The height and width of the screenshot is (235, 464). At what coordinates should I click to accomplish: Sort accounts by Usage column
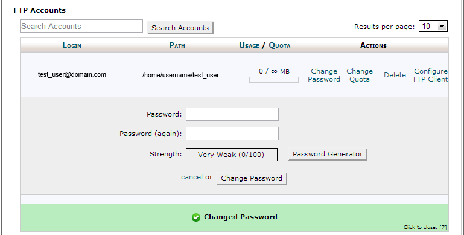[x=249, y=45]
